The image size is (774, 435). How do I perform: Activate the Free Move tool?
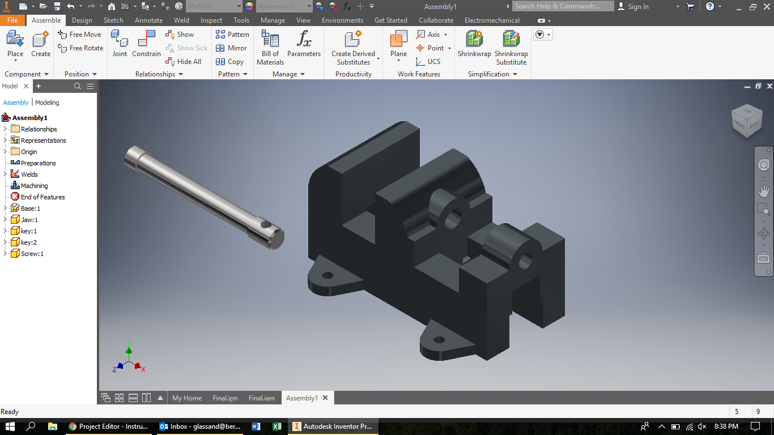tap(79, 35)
